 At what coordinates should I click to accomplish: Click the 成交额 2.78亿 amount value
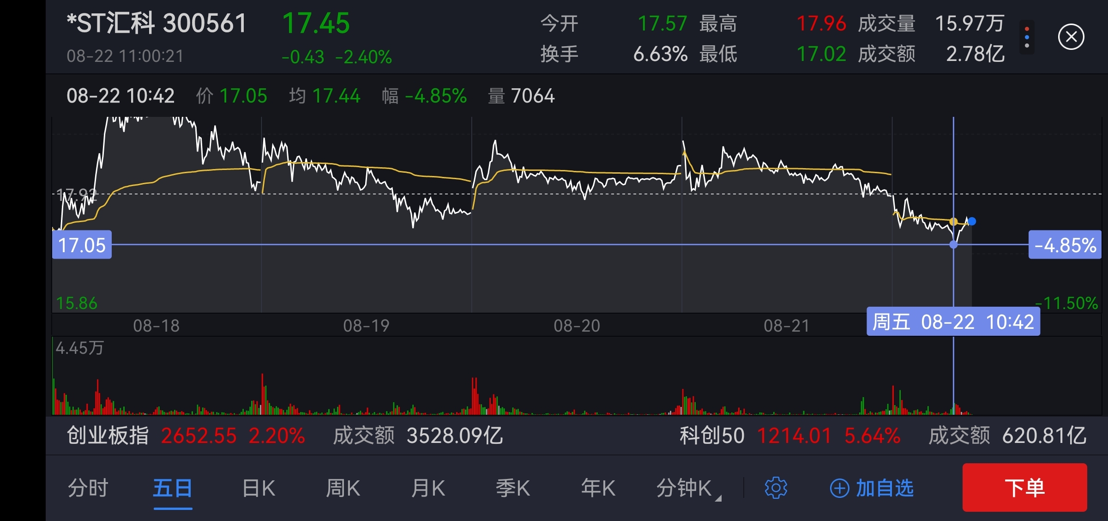click(976, 54)
